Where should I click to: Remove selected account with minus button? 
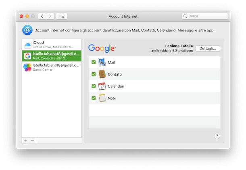click(x=33, y=140)
